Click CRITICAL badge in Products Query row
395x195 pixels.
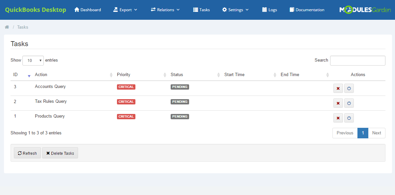point(126,117)
